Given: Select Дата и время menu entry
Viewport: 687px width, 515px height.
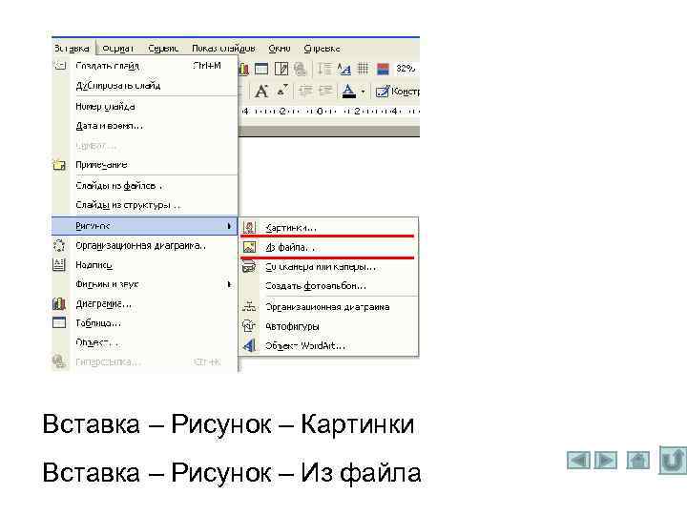Looking at the screenshot, I should pos(145,126).
